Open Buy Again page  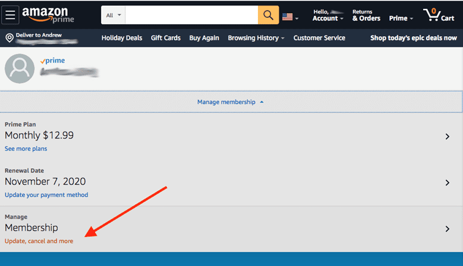point(204,38)
